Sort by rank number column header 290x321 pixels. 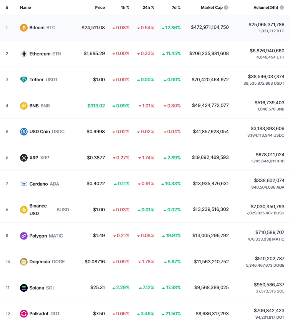click(x=7, y=8)
